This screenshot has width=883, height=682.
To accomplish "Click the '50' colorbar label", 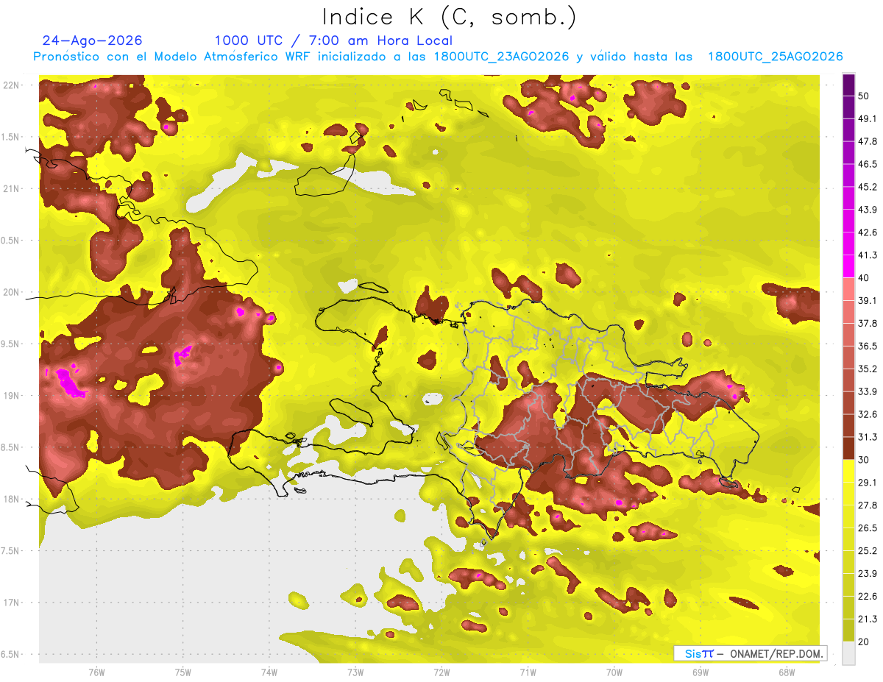I will click(x=864, y=96).
